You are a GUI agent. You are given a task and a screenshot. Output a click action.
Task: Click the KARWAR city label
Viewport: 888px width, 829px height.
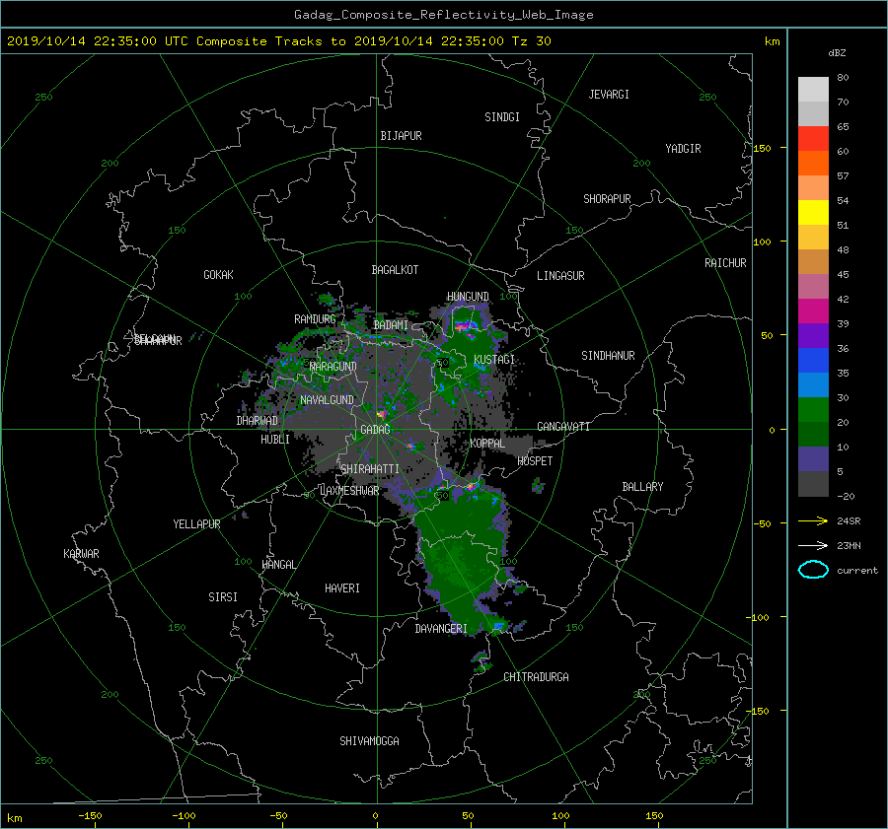pos(81,554)
